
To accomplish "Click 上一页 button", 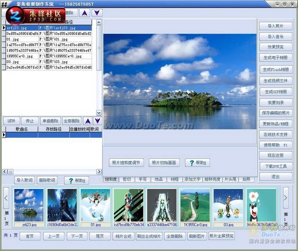I will [54, 236].
